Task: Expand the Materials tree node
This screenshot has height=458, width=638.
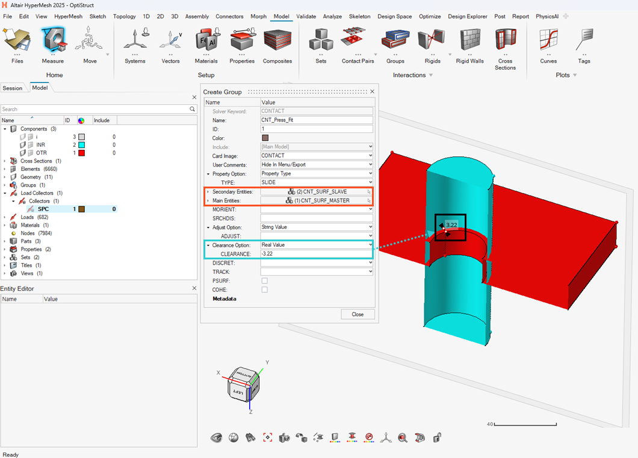Action: [x=5, y=225]
